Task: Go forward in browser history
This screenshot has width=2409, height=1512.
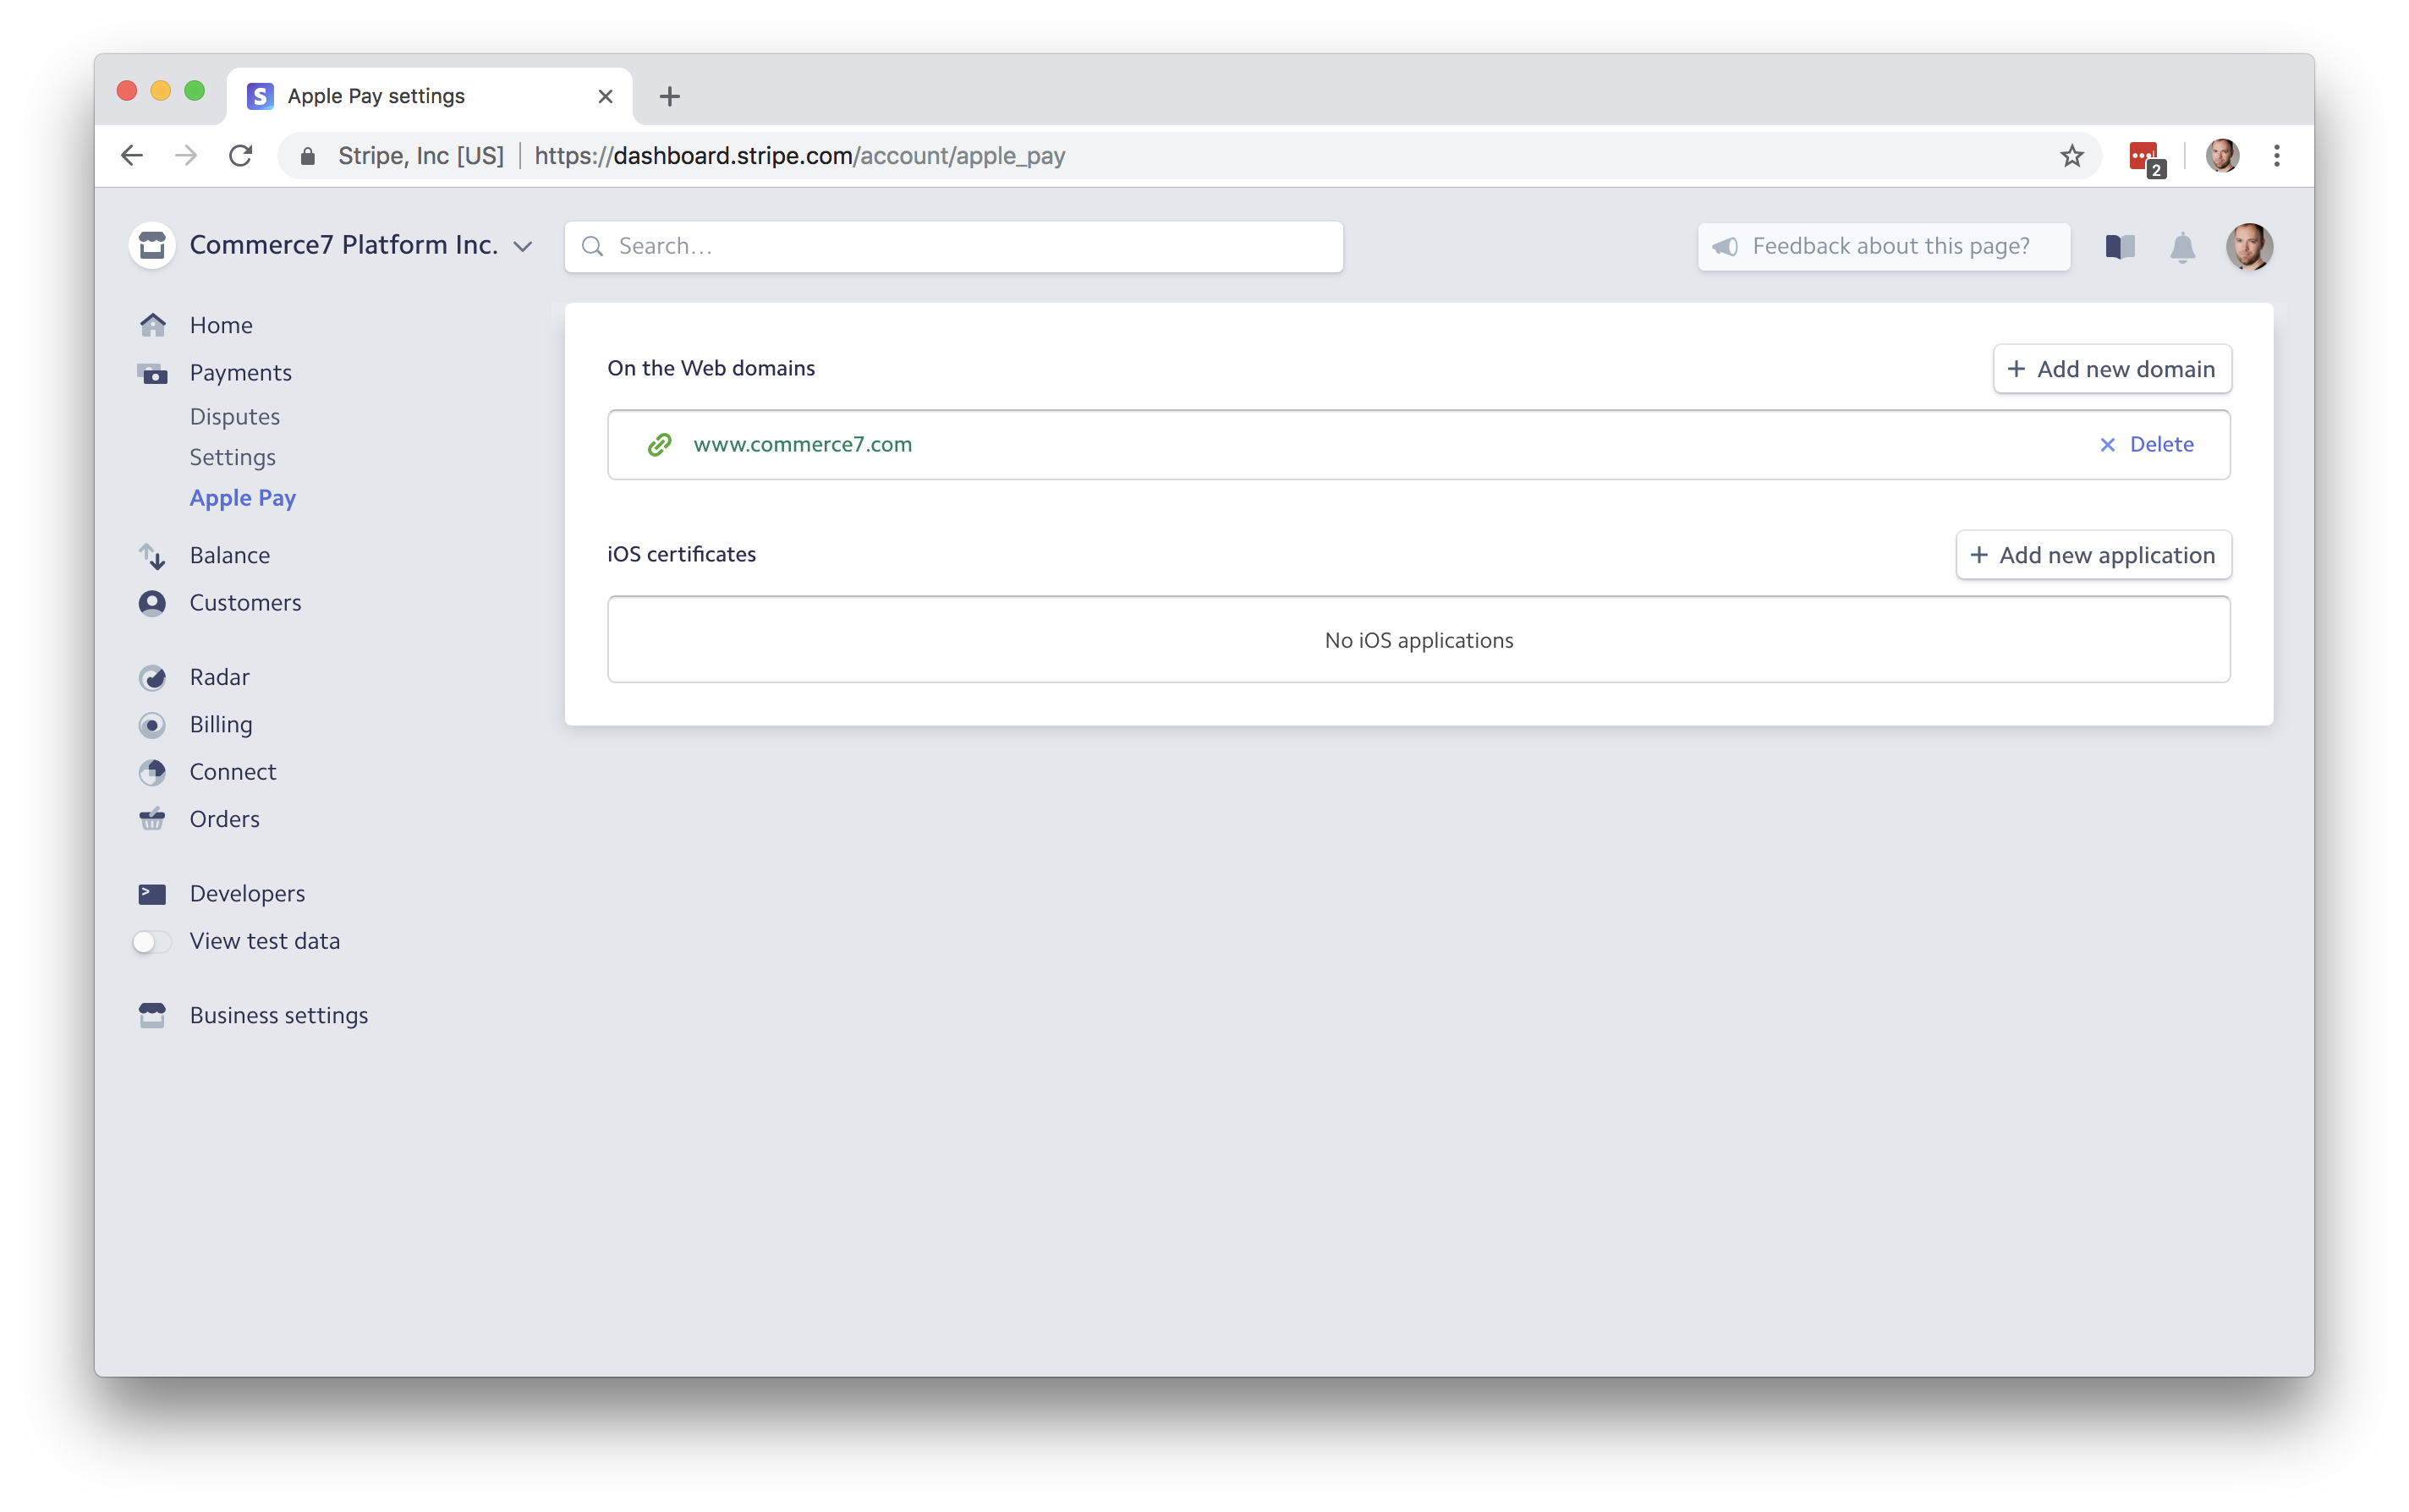Action: pos(186,156)
